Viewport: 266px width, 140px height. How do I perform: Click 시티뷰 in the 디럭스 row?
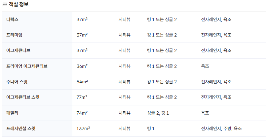point(125,19)
